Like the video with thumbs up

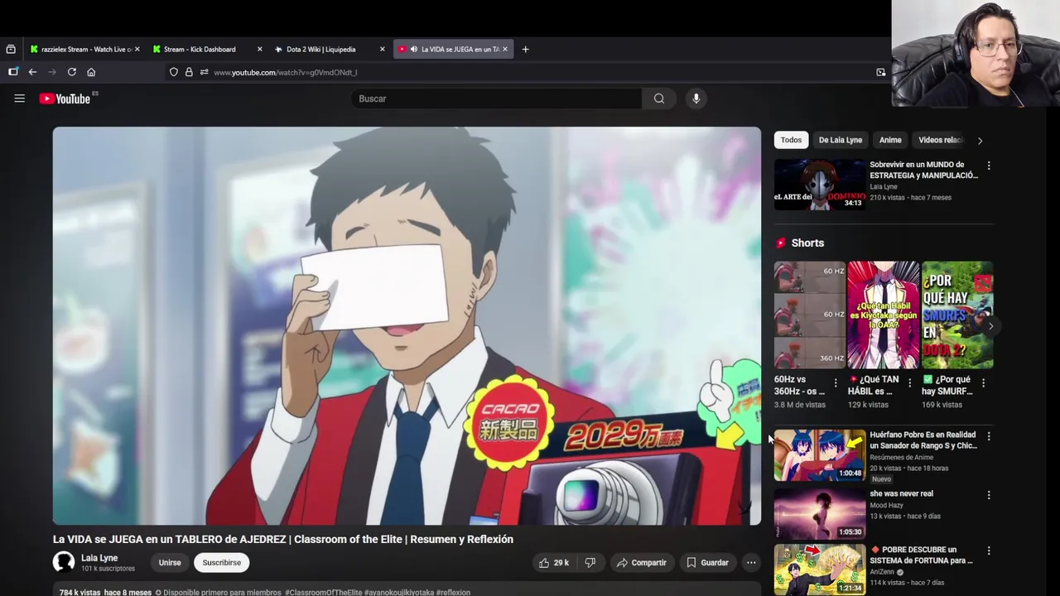554,563
